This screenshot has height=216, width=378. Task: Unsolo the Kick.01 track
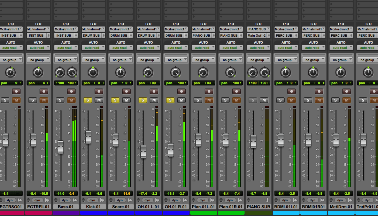point(88,100)
